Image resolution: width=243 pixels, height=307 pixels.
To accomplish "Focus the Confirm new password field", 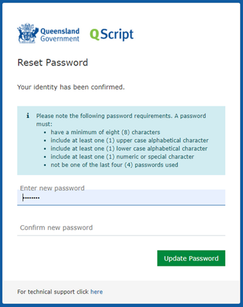I will 121,227.
